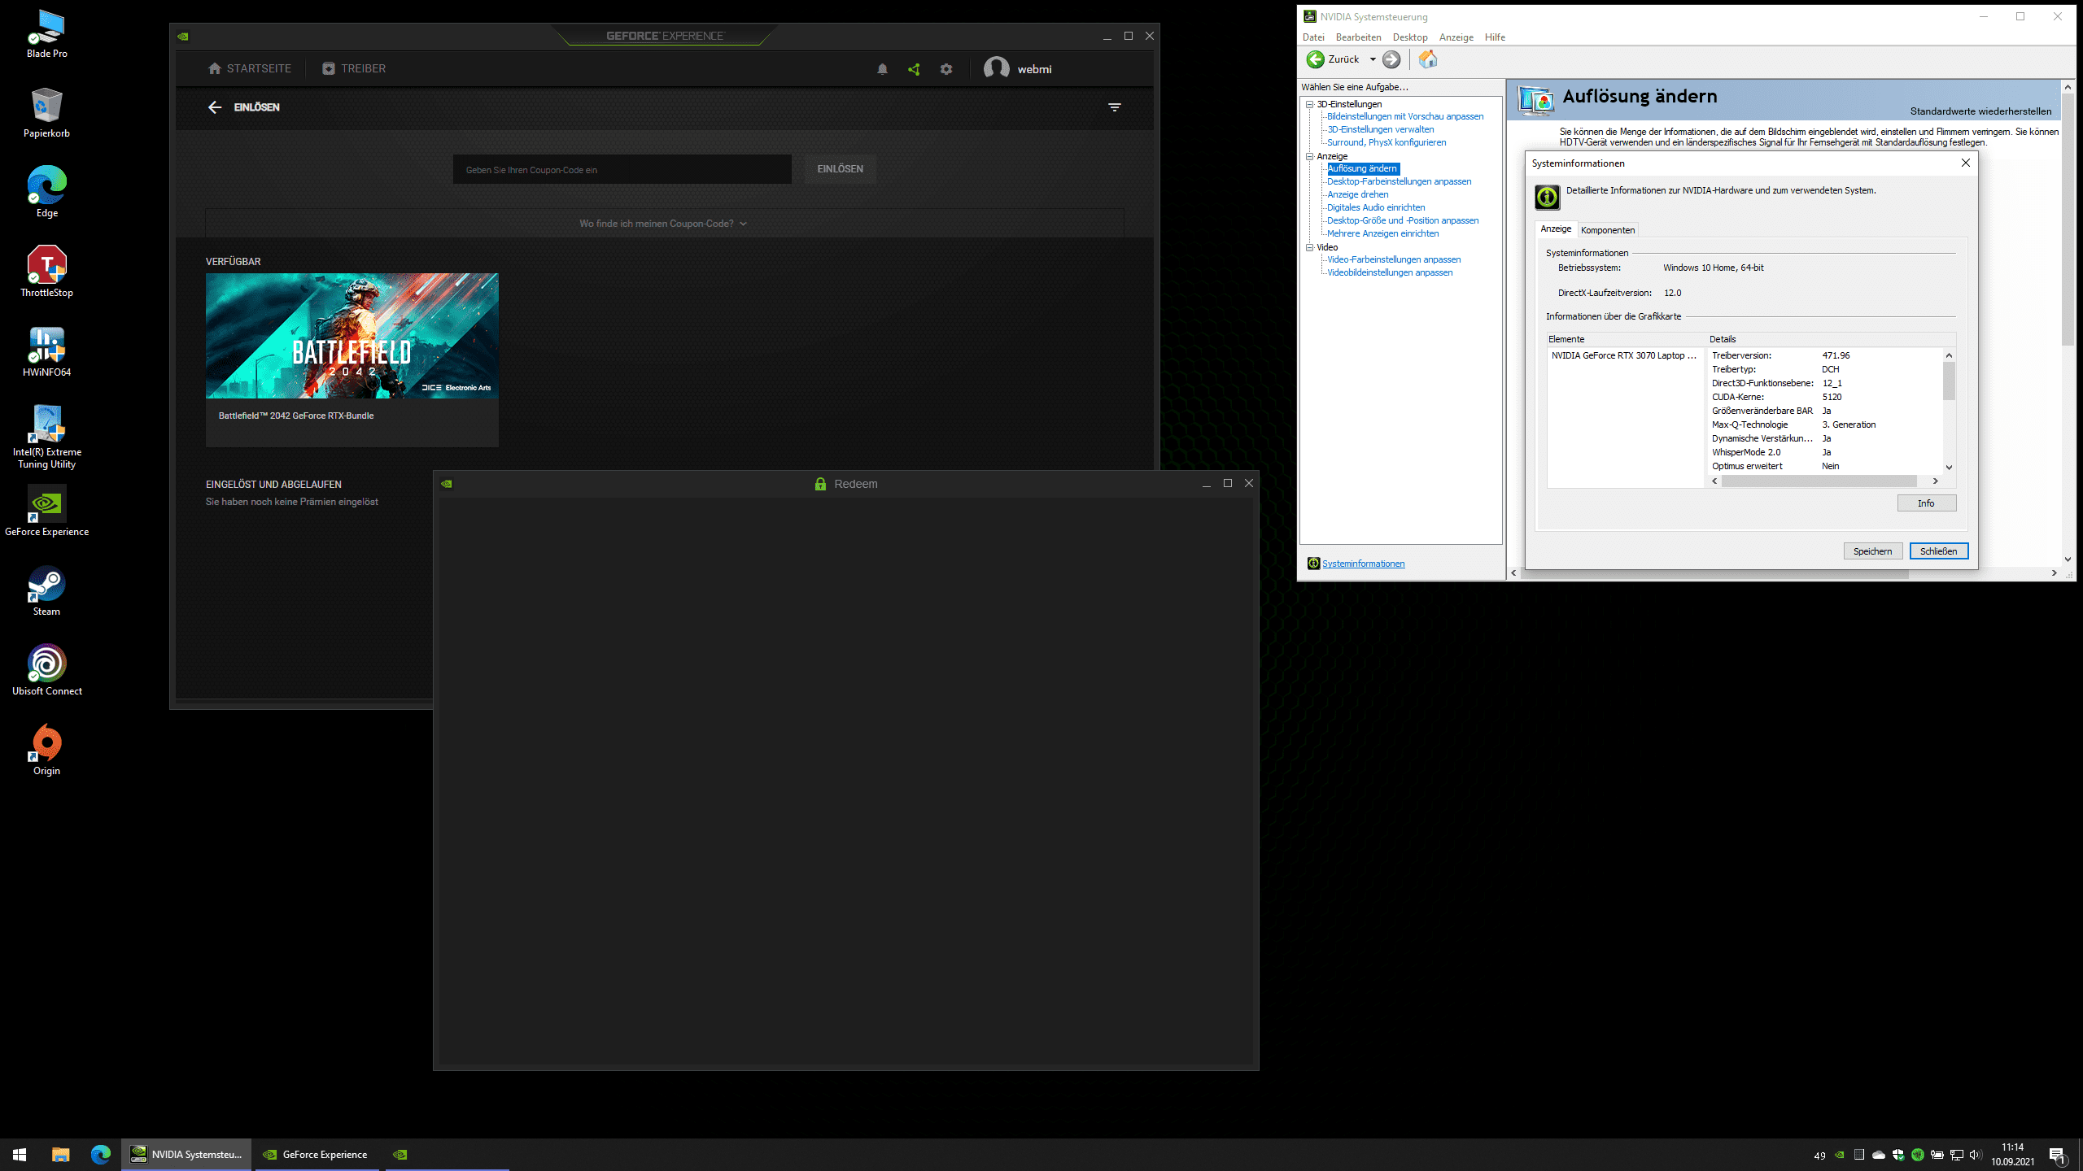2083x1171 pixels.
Task: Click the coupon code input field
Action: pos(622,169)
